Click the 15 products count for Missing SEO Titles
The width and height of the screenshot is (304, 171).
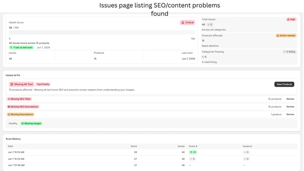point(275,99)
